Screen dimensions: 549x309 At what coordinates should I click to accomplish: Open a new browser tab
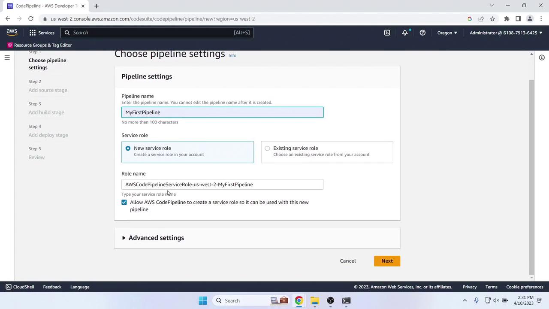pyautogui.click(x=97, y=6)
